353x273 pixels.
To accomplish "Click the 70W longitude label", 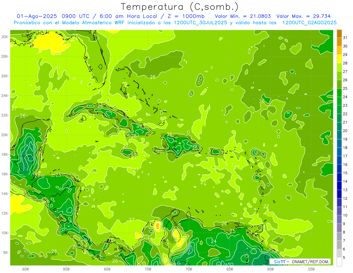I will 189,269.
